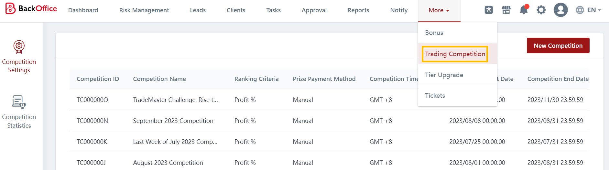Click the BackOffice logo icon
This screenshot has height=170, width=609.
pos(10,9)
